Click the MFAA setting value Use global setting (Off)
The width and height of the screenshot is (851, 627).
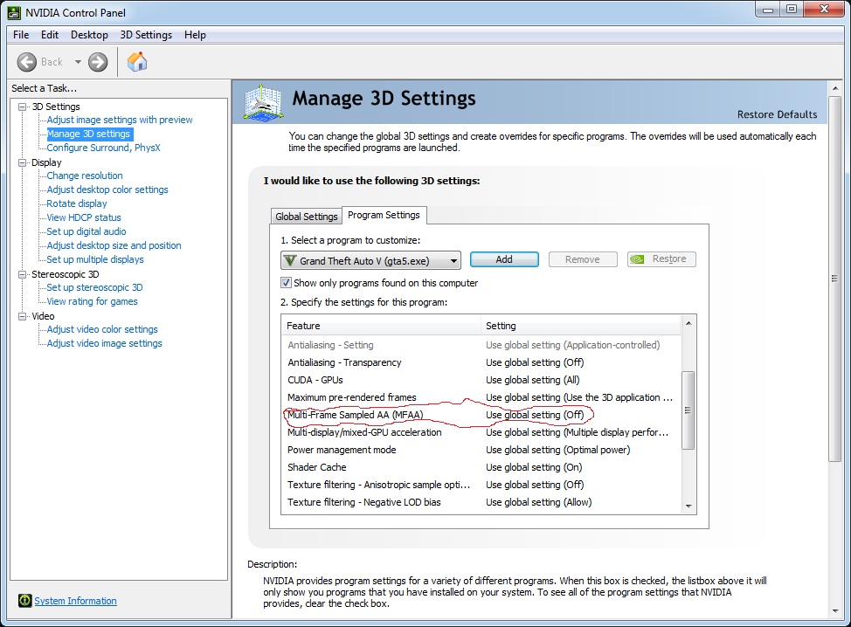[x=535, y=415]
